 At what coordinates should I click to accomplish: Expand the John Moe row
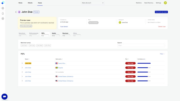pos(22,76)
